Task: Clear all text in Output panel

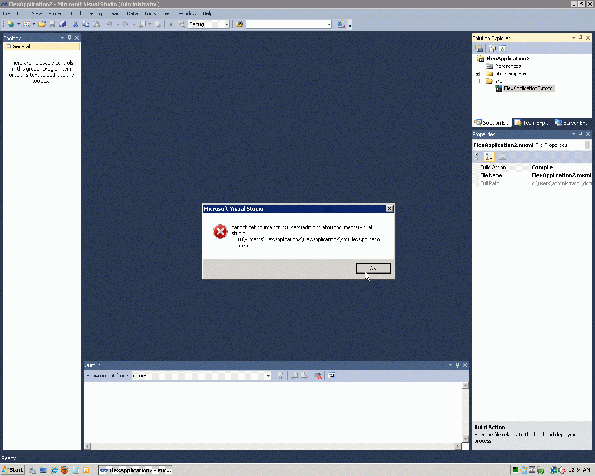Action: coord(318,376)
